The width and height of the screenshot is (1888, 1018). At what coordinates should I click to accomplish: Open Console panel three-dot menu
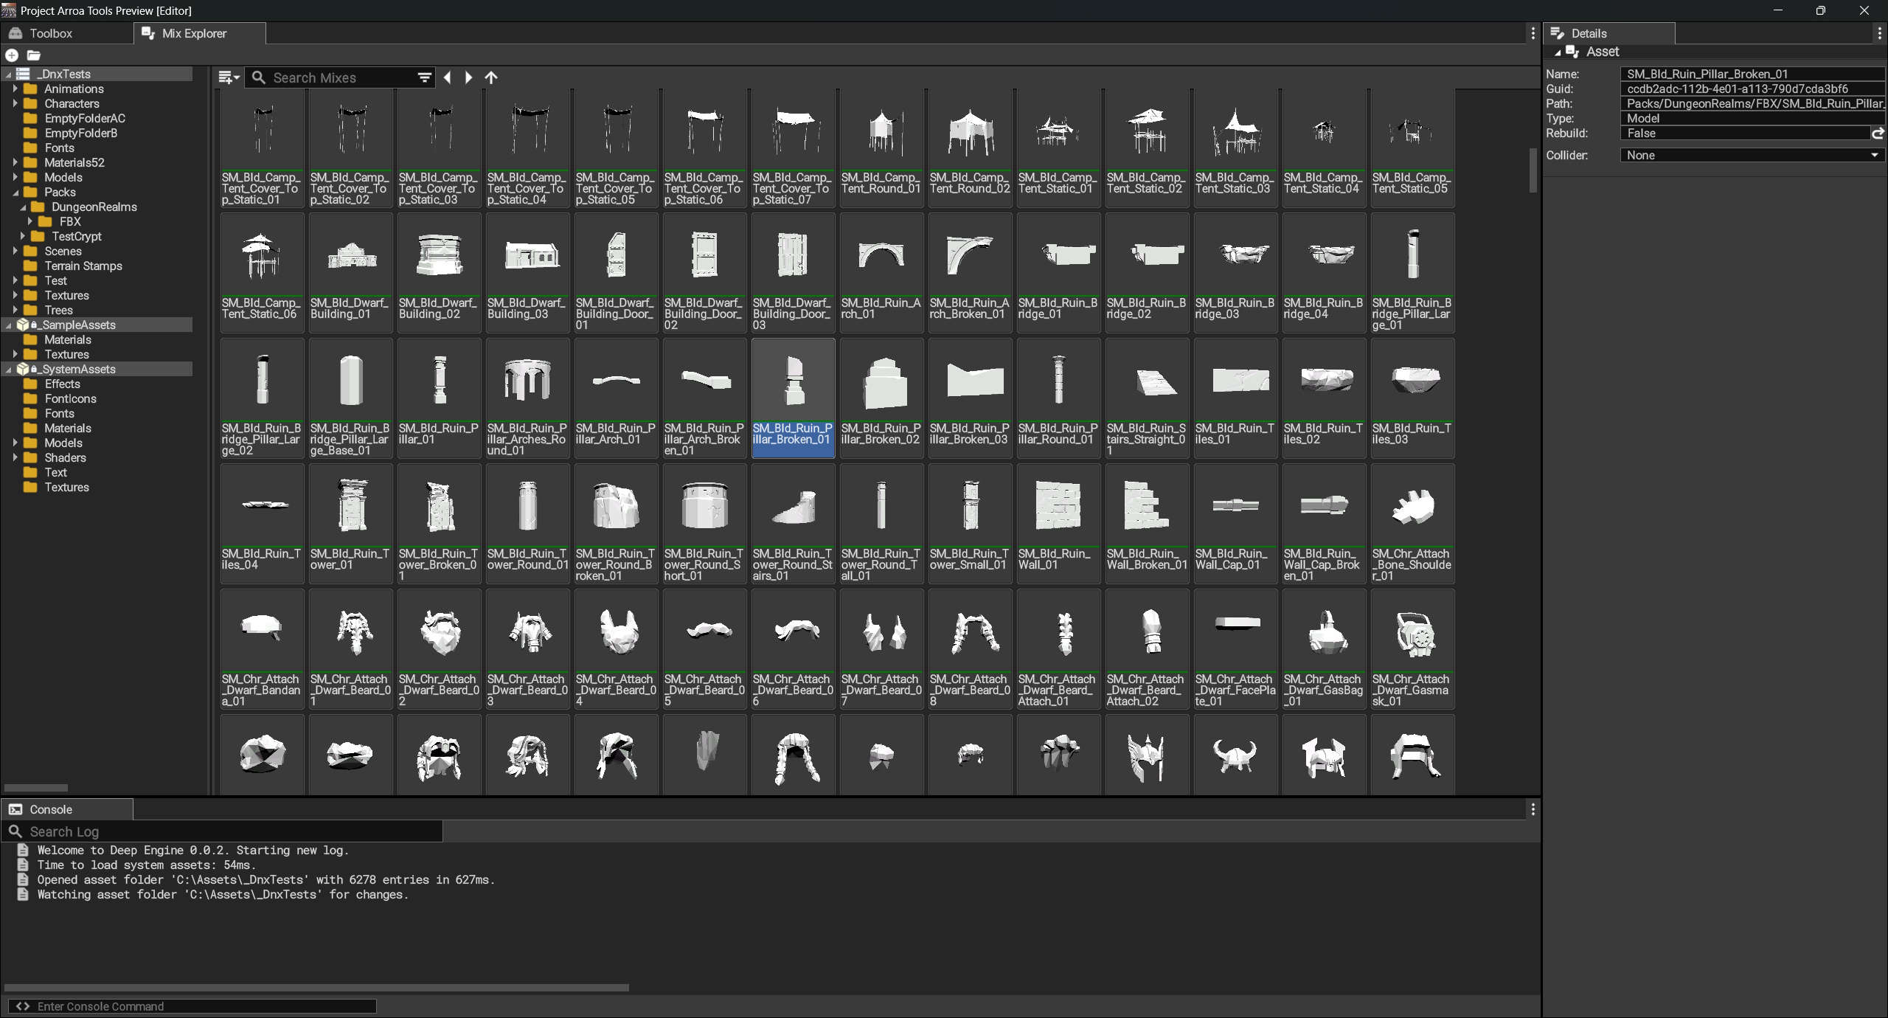(1533, 809)
